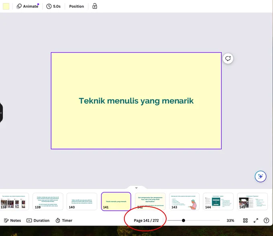This screenshot has height=236, width=273.
Task: Select slide thumbnail 141
Action: click(116, 201)
